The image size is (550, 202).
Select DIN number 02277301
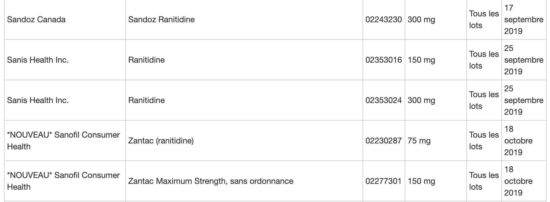[x=384, y=181]
